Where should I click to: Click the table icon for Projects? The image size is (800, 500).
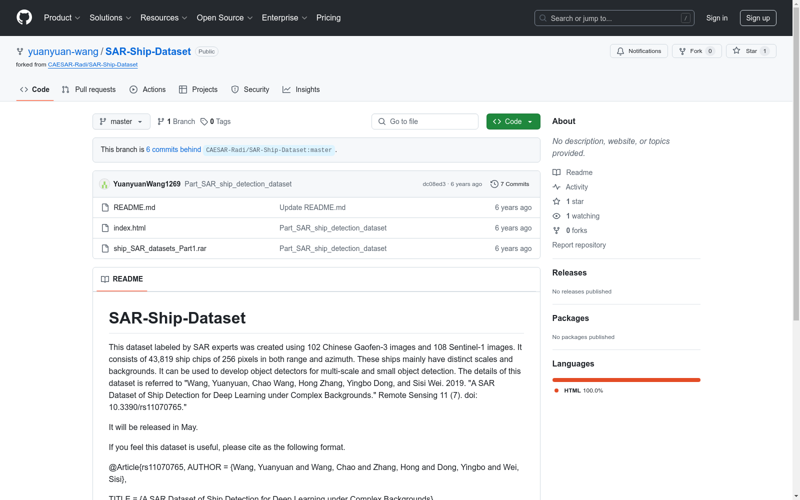point(183,89)
